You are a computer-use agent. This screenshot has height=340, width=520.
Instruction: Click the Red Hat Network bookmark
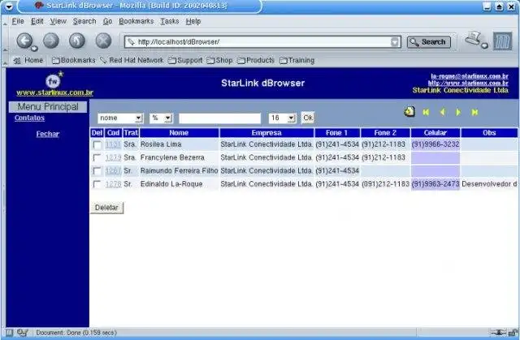coord(132,60)
